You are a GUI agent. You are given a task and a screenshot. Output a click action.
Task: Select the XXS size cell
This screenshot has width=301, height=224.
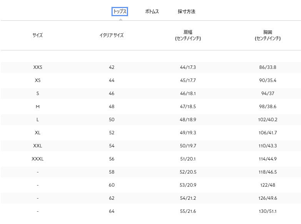point(38,67)
